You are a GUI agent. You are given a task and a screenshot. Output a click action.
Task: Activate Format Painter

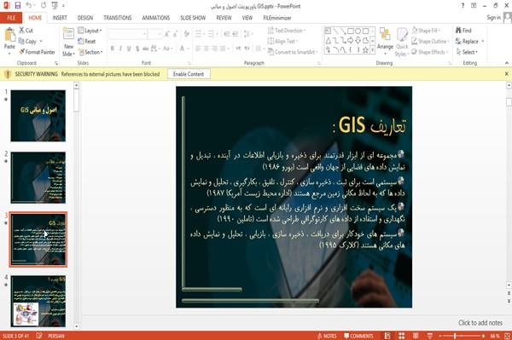click(37, 52)
